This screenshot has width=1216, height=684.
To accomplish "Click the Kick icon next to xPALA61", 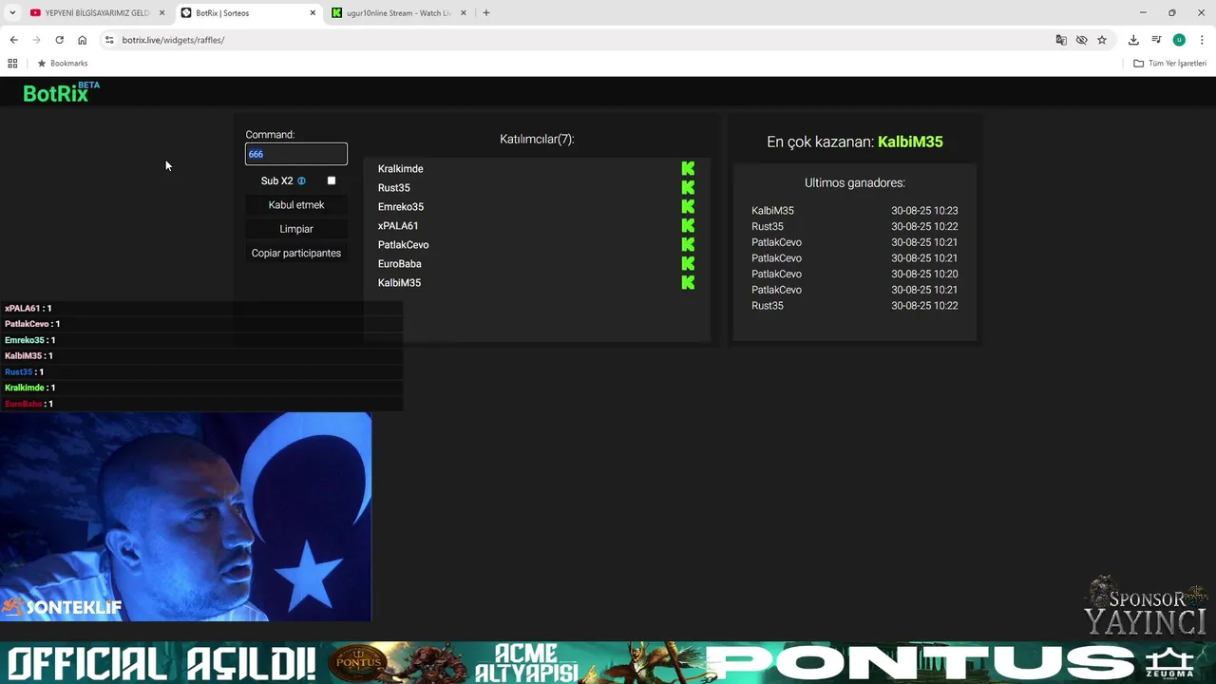I will 688,225.
